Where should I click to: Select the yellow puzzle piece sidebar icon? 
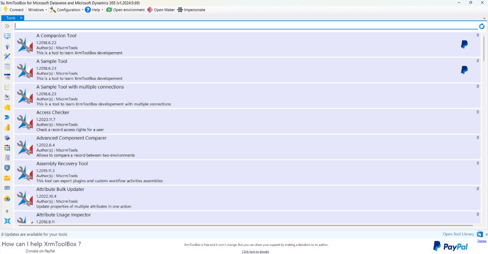tap(7, 107)
